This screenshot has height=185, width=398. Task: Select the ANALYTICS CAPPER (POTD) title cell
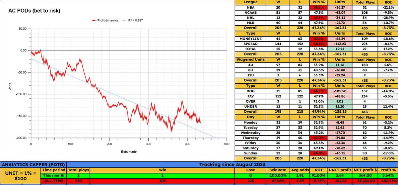[33, 164]
